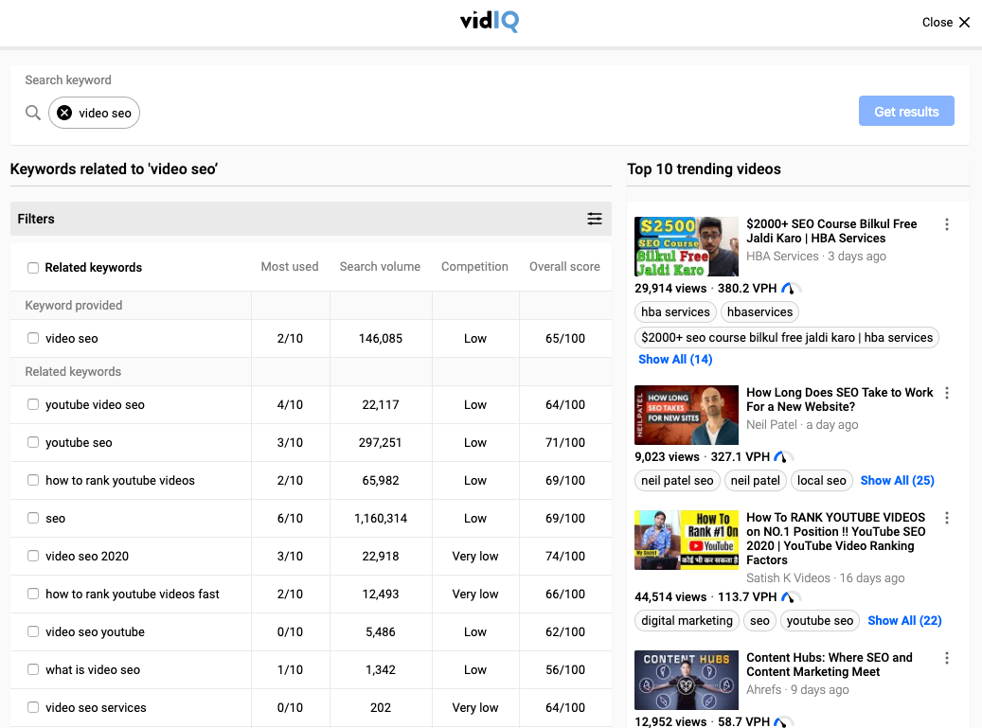982x728 pixels.
Task: Click the search magnifier icon
Action: coord(33,113)
